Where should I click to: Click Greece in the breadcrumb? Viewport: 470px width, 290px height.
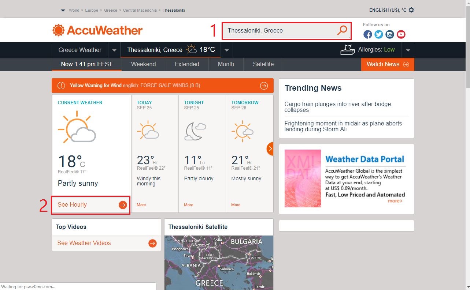point(111,10)
